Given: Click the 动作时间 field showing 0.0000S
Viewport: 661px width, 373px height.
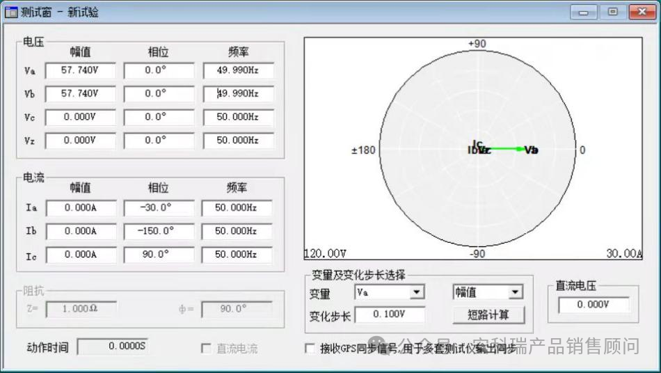Looking at the screenshot, I should point(113,346).
